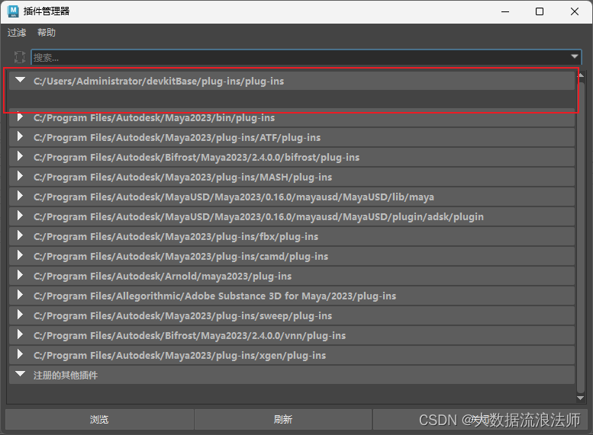This screenshot has height=435, width=593.
Task: Select path text ending in fbx/plug-ins
Action: (176, 236)
